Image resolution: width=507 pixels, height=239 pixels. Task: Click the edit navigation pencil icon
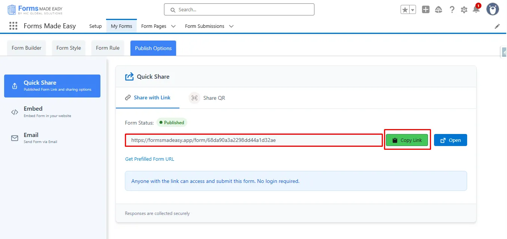click(x=497, y=26)
